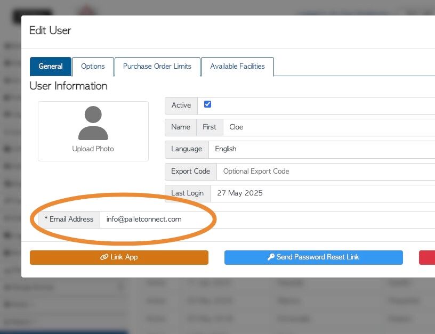Viewport: 435px width, 334px height.
Task: Open the Purchase Order Limits tab
Action: (x=157, y=66)
